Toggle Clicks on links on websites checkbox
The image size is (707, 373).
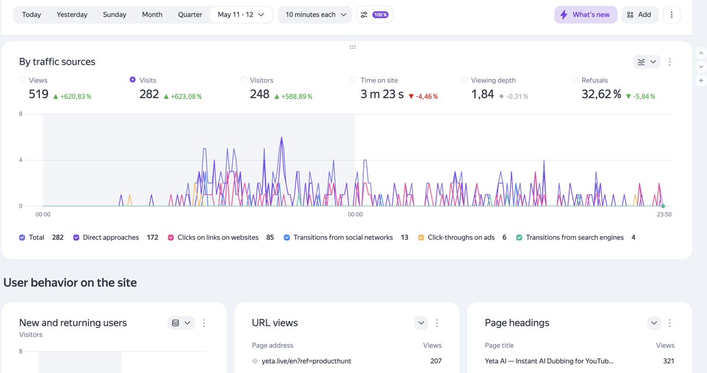pos(171,238)
